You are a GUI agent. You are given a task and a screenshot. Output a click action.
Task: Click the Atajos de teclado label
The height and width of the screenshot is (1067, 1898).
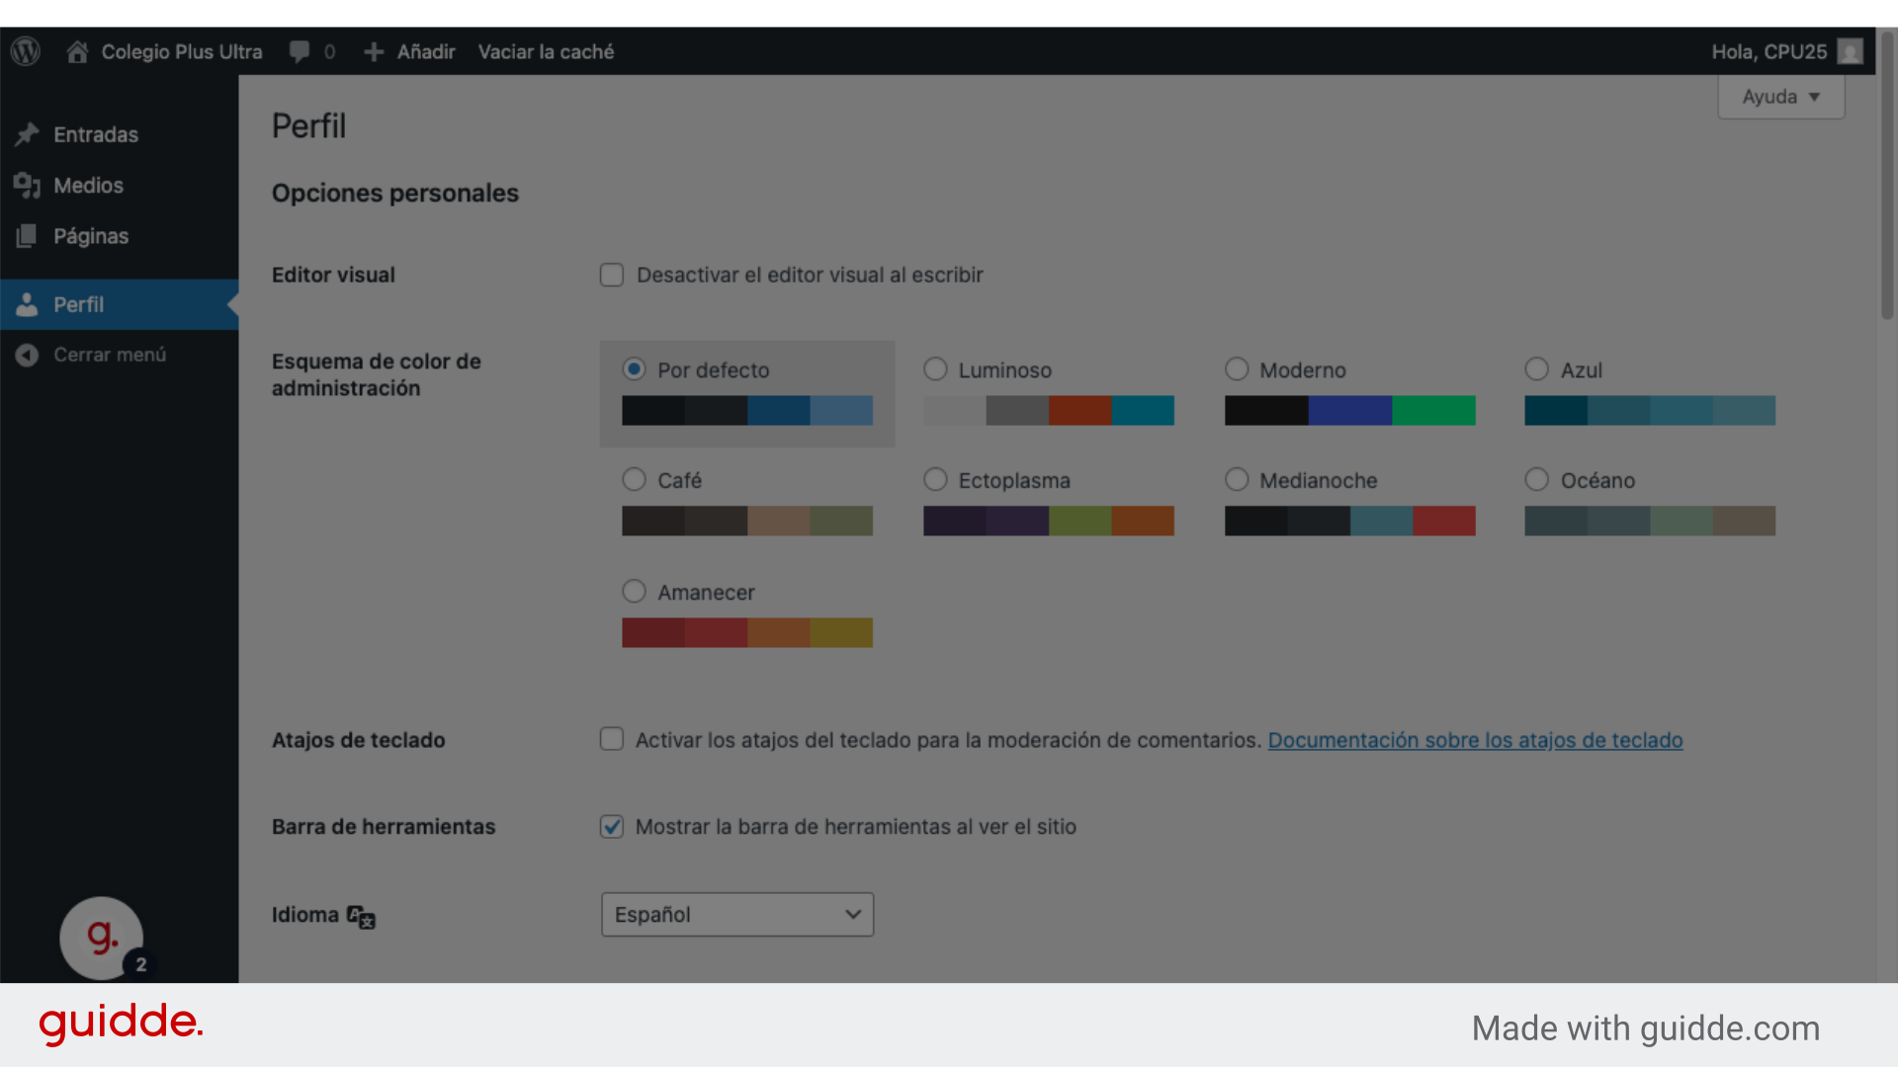click(x=358, y=740)
